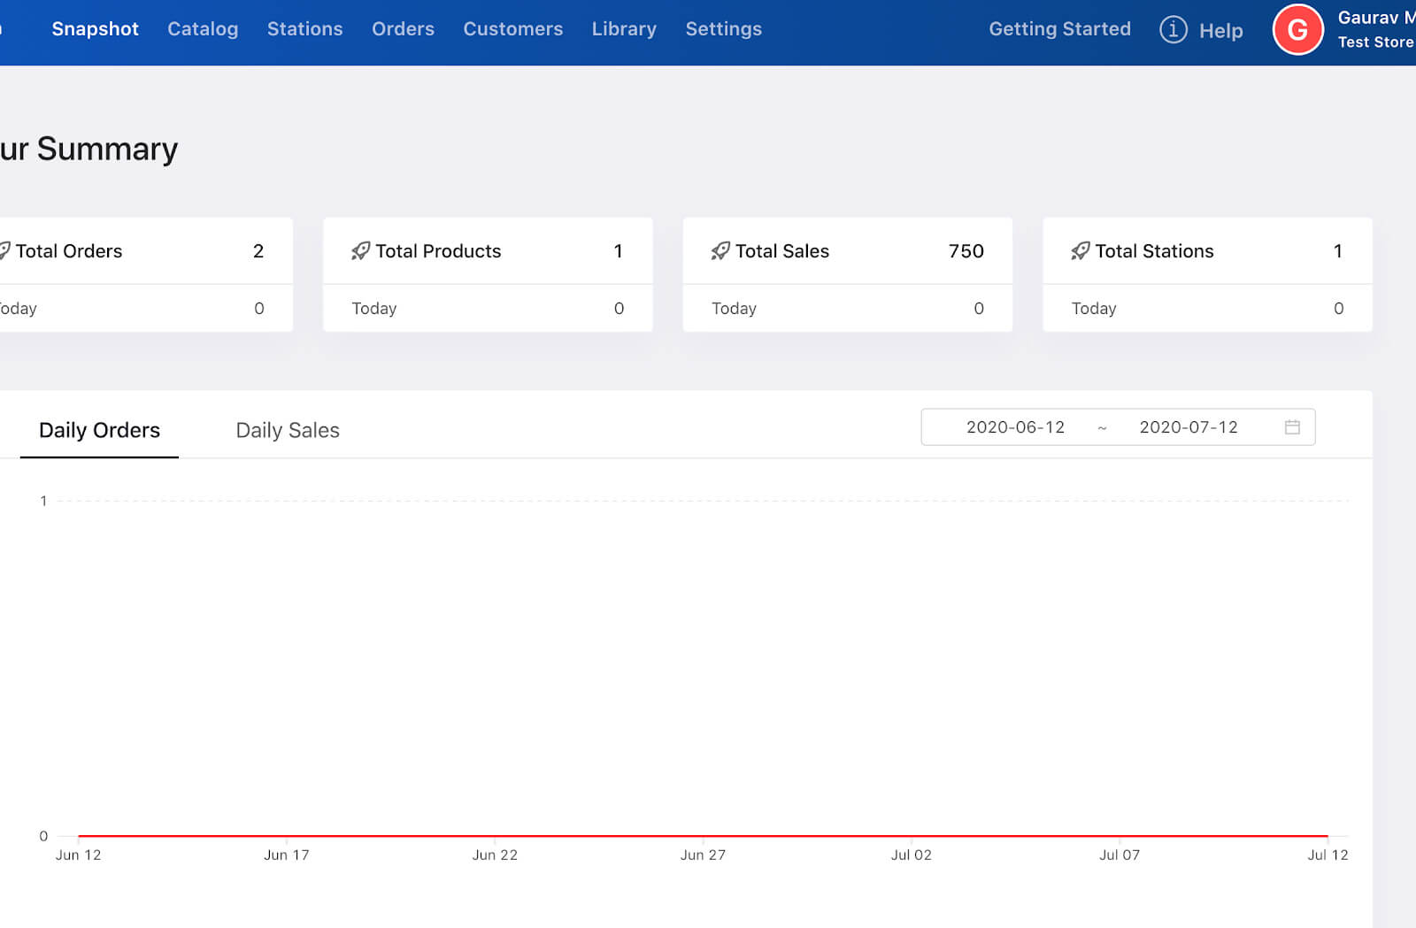Open the calendar icon in date range

[x=1292, y=427]
